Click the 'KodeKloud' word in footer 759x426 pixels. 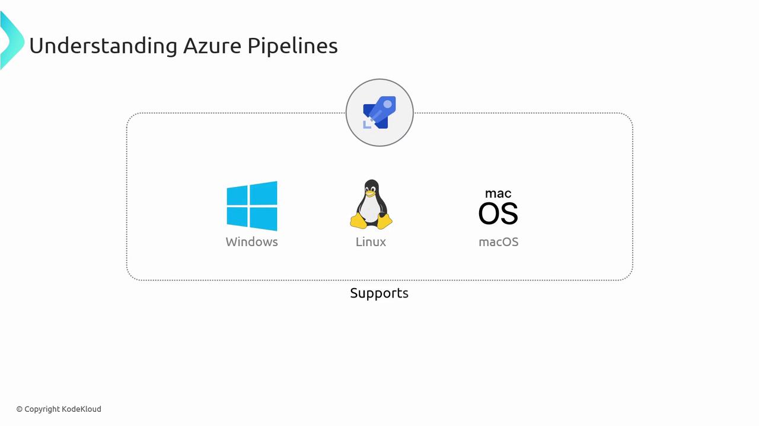81,409
